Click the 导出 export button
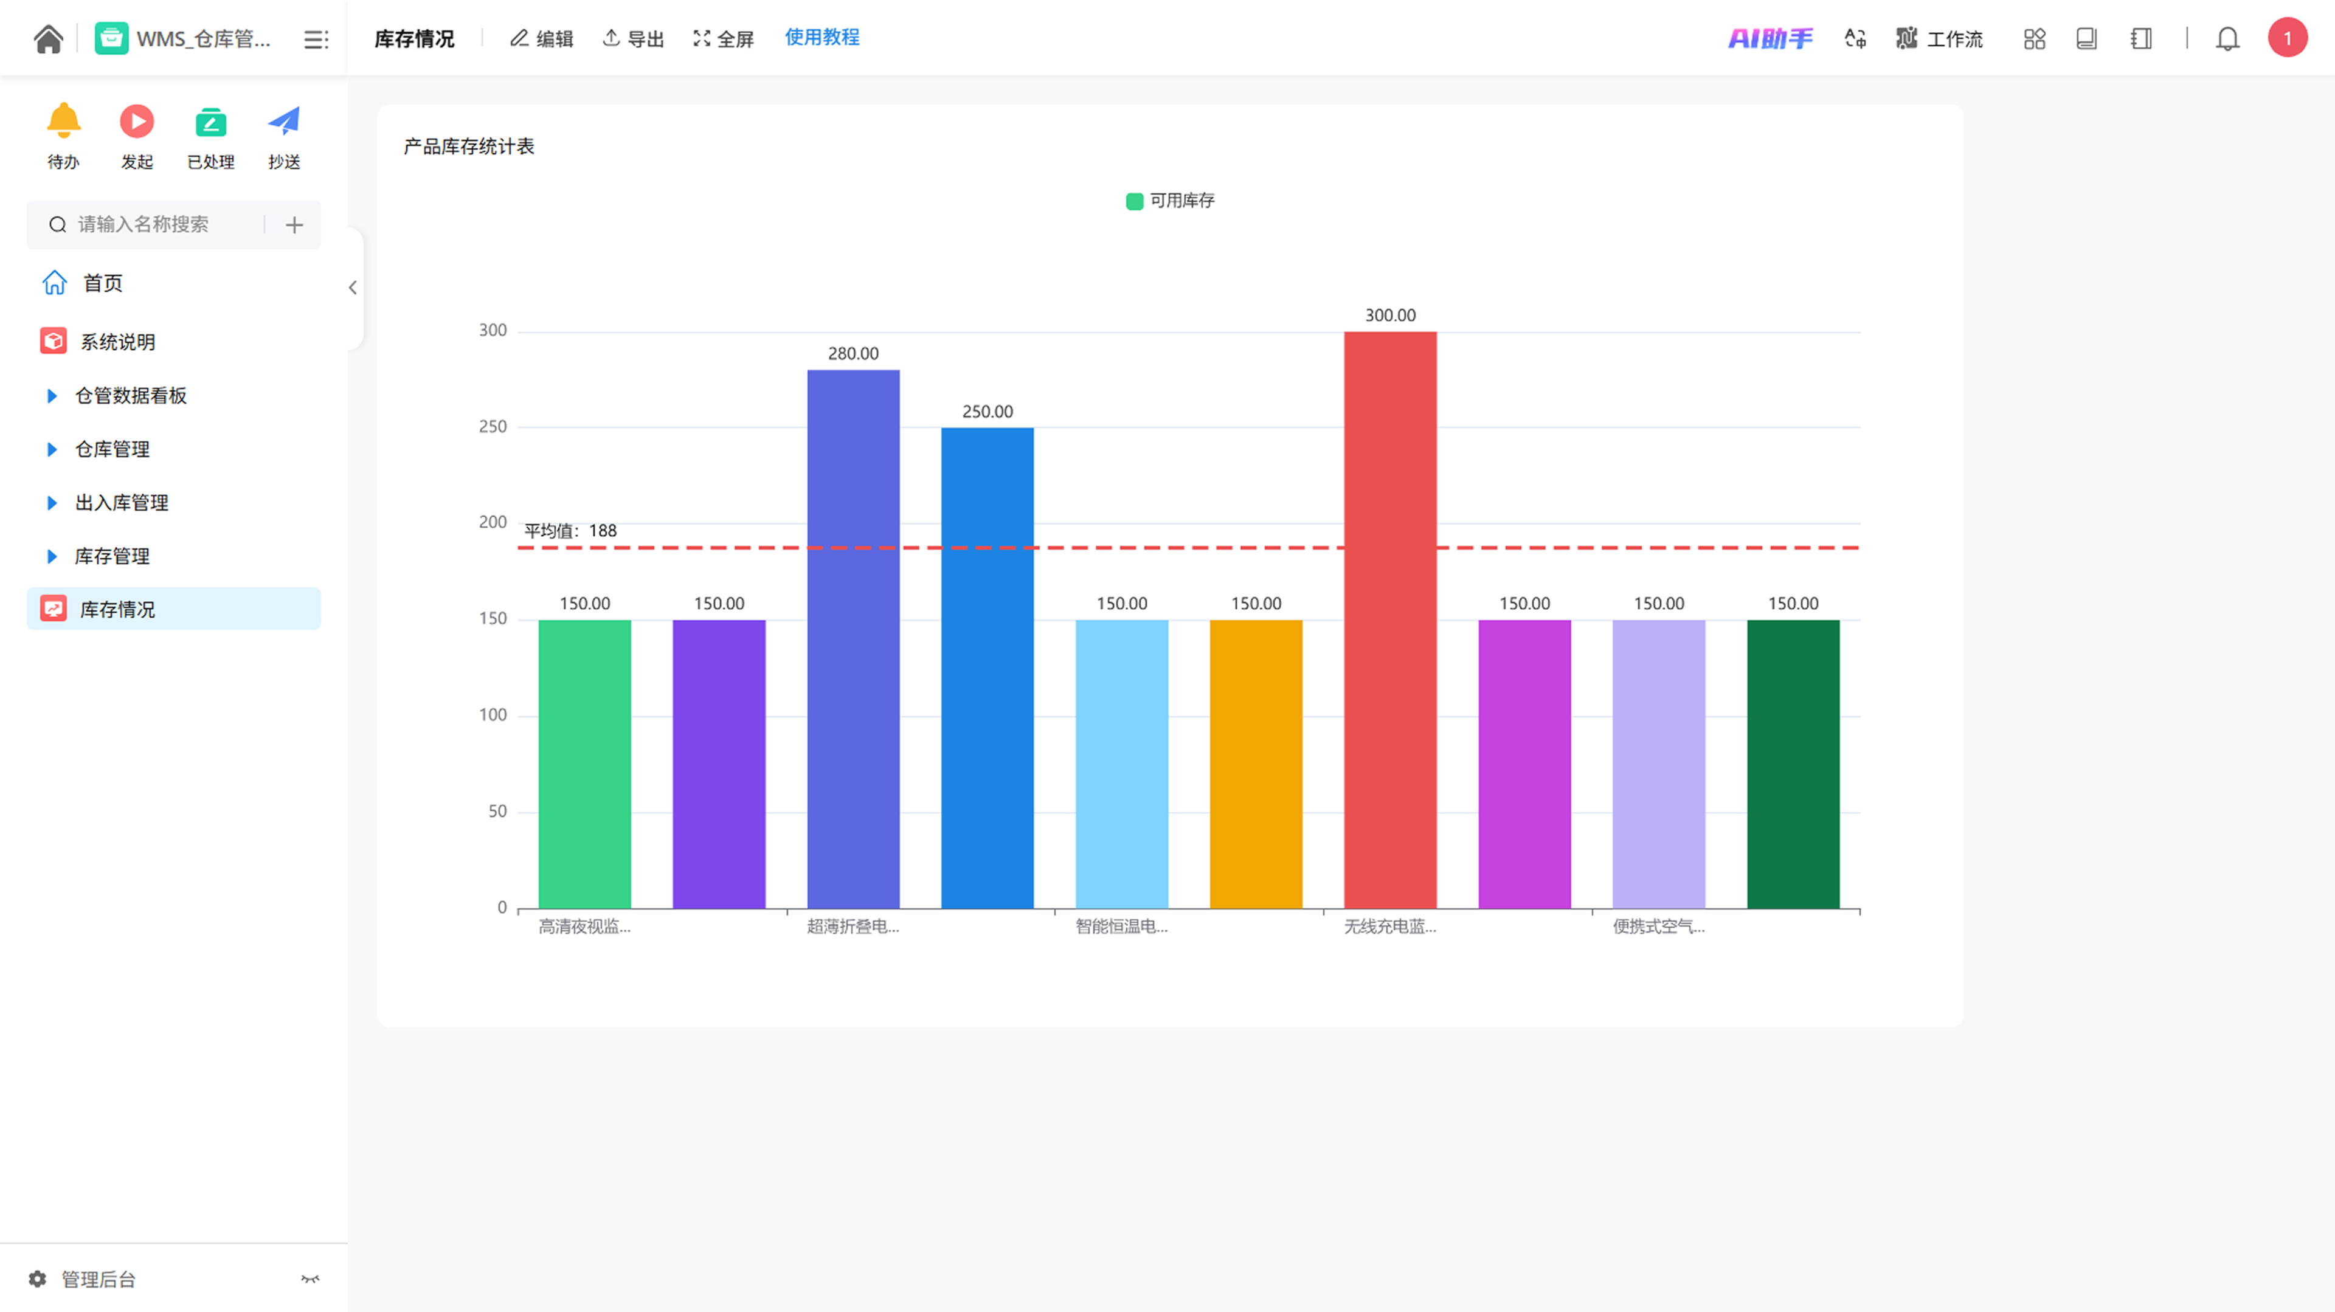2335x1312 pixels. pyautogui.click(x=634, y=38)
